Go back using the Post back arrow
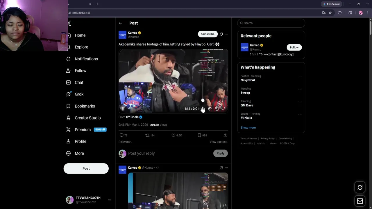Image resolution: width=372 pixels, height=209 pixels. pos(121,23)
